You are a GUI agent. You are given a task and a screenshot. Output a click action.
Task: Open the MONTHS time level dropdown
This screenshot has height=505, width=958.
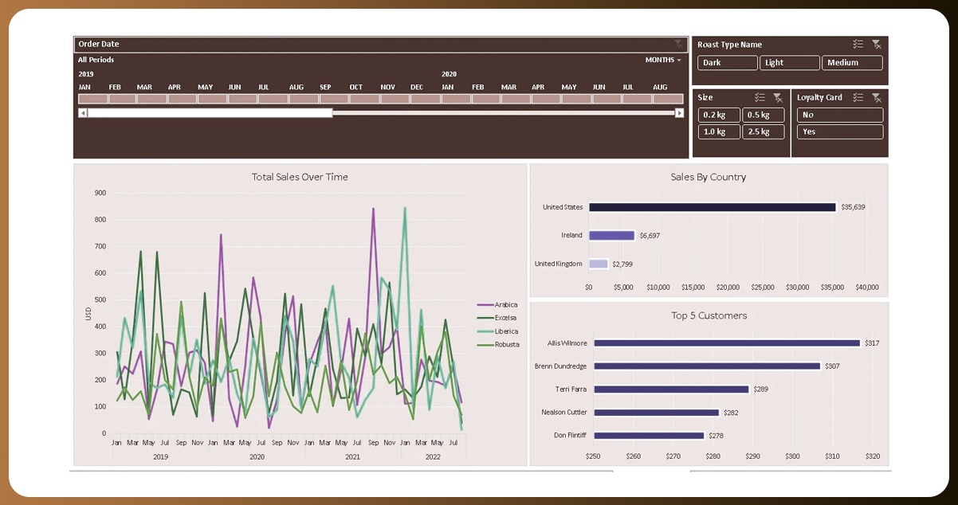(x=663, y=60)
